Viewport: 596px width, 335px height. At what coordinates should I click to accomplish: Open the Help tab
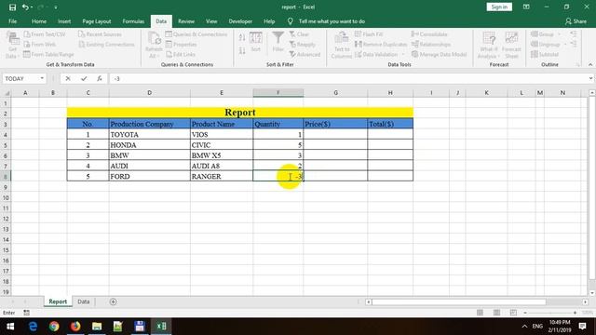pos(269,21)
